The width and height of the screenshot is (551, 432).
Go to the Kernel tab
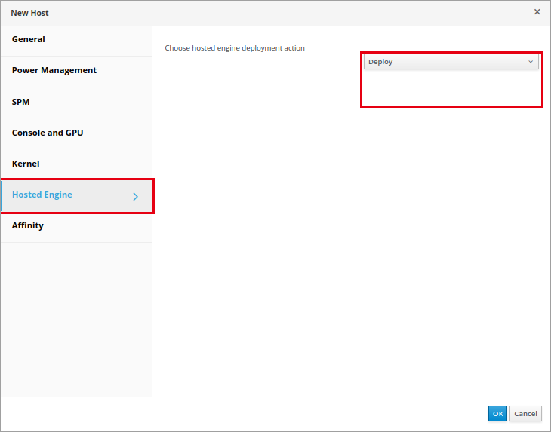tap(76, 164)
